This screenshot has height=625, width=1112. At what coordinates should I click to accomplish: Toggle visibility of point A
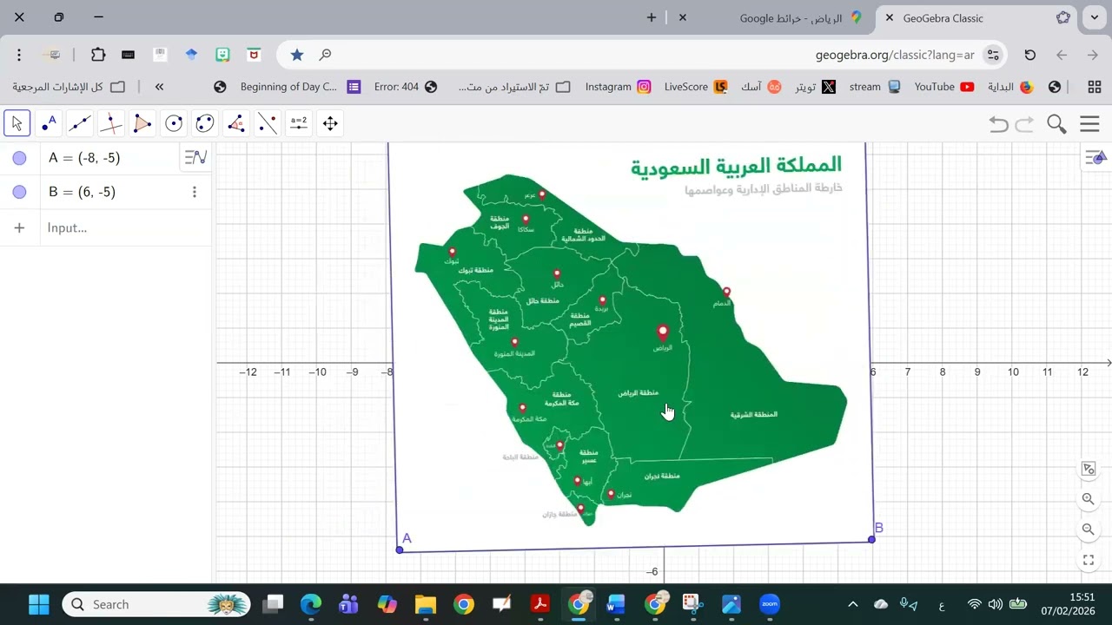tap(19, 158)
